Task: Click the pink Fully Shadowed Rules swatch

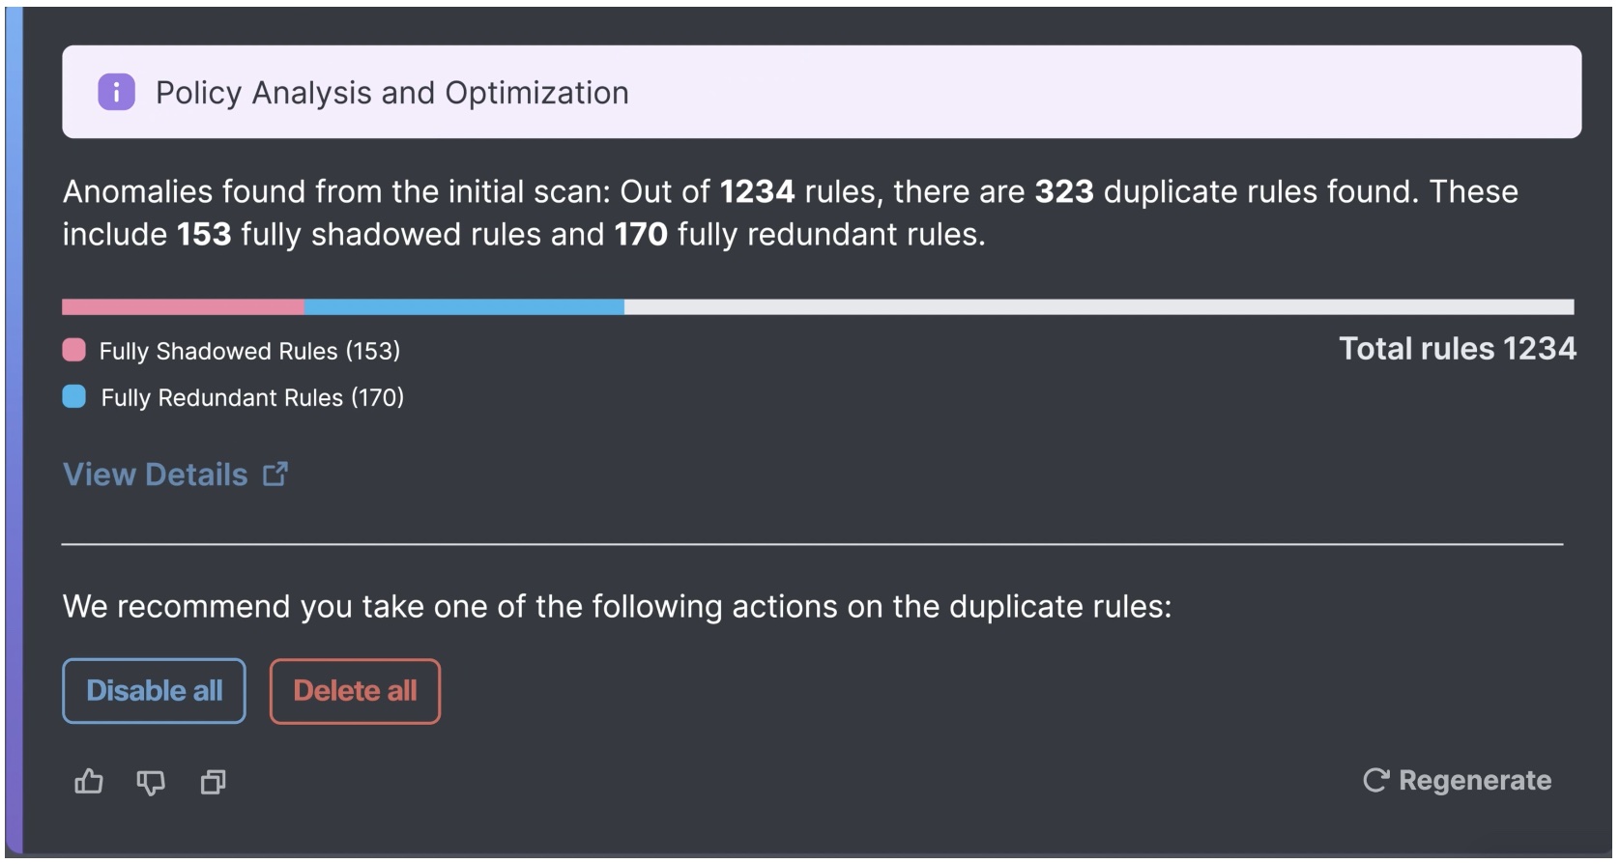Action: tap(74, 350)
